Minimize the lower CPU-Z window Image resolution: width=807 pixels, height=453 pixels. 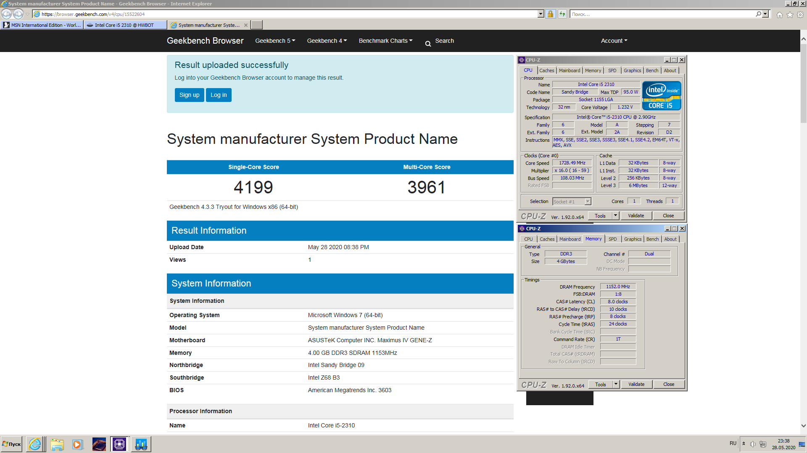click(x=667, y=229)
